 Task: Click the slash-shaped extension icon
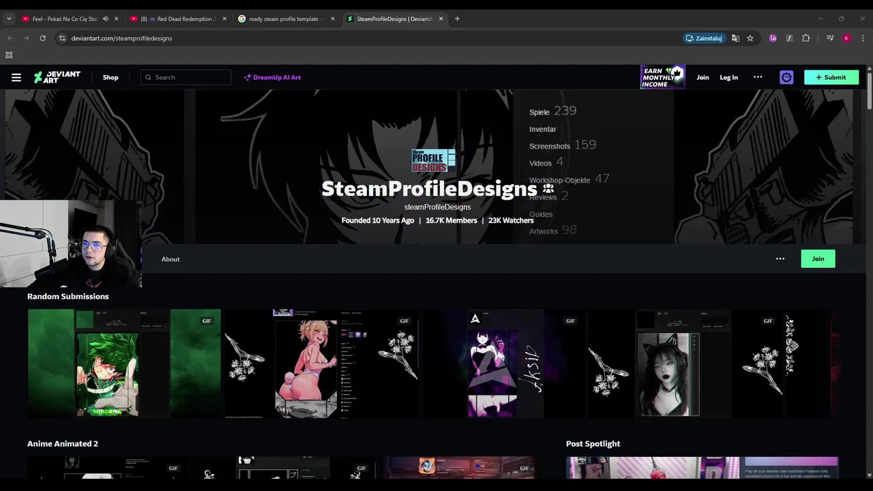(x=789, y=38)
